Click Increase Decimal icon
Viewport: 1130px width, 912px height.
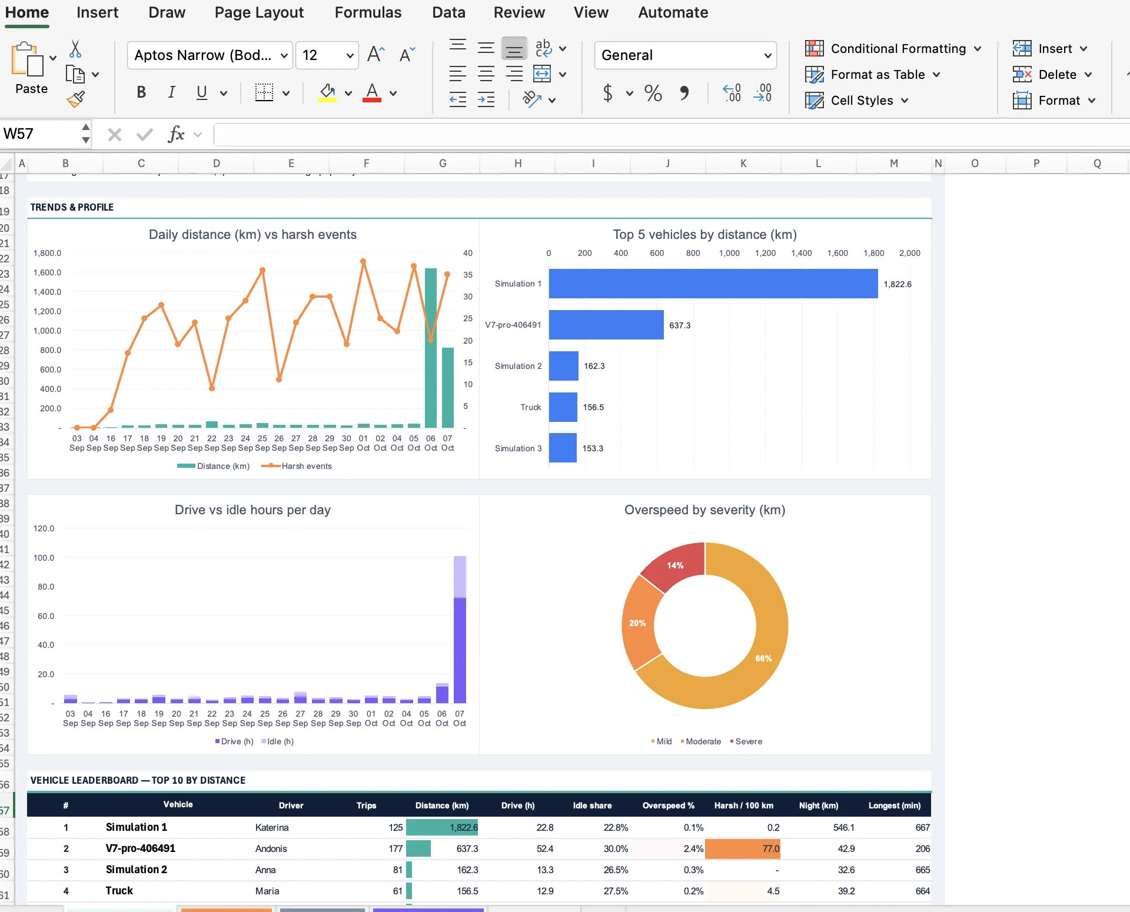point(732,93)
